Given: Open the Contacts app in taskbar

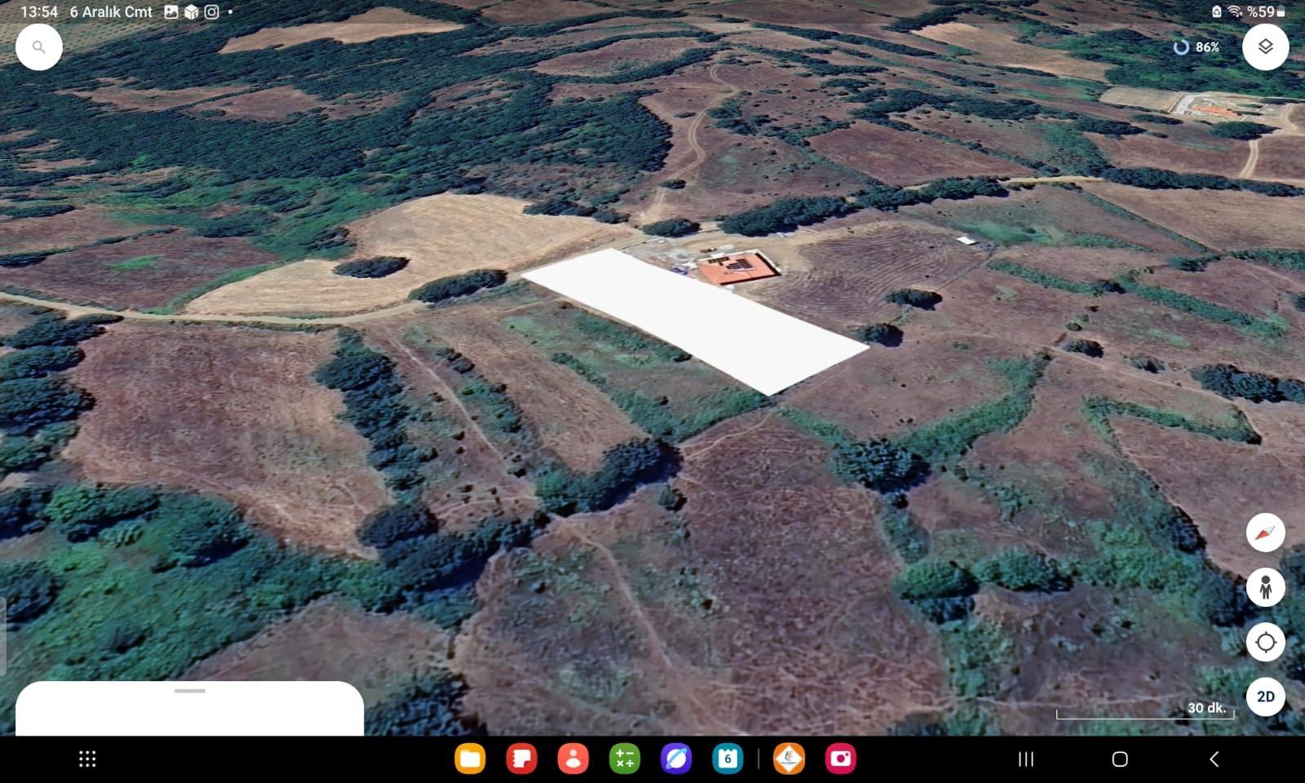Looking at the screenshot, I should click(x=573, y=759).
